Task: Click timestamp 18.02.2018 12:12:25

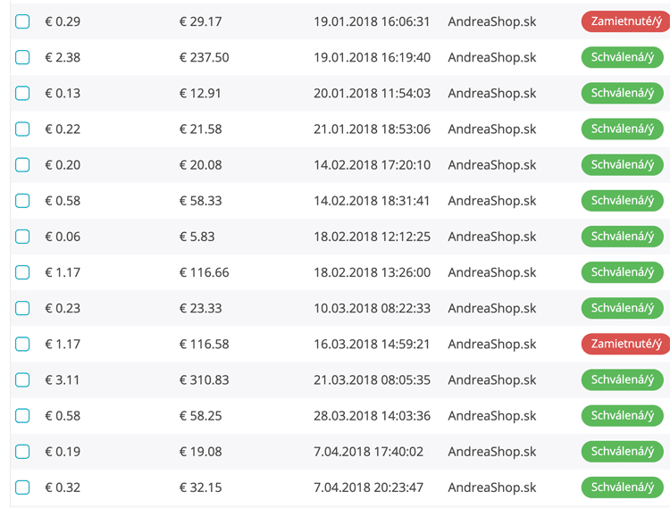Action: [x=372, y=237]
